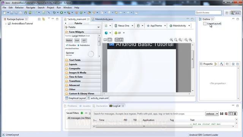243x137 pixels.
Task: Open the Android SDK Manager toolbar icon
Action: point(25,13)
